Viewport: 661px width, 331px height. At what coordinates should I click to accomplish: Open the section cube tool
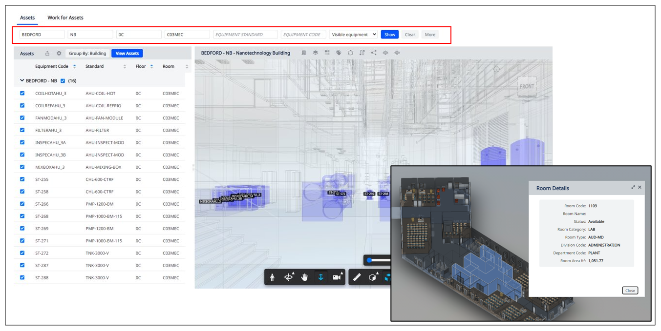(x=373, y=277)
